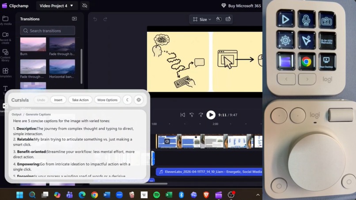Screen dimensions: 356x200
Task: Click speaker icon on the video clip
Action: tap(167, 141)
